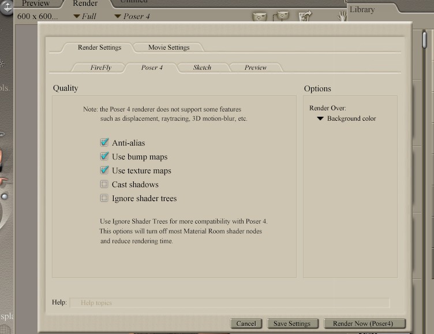Viewport: 434px width, 334px height.
Task: Select the Sketch renderer tab
Action: (202, 68)
